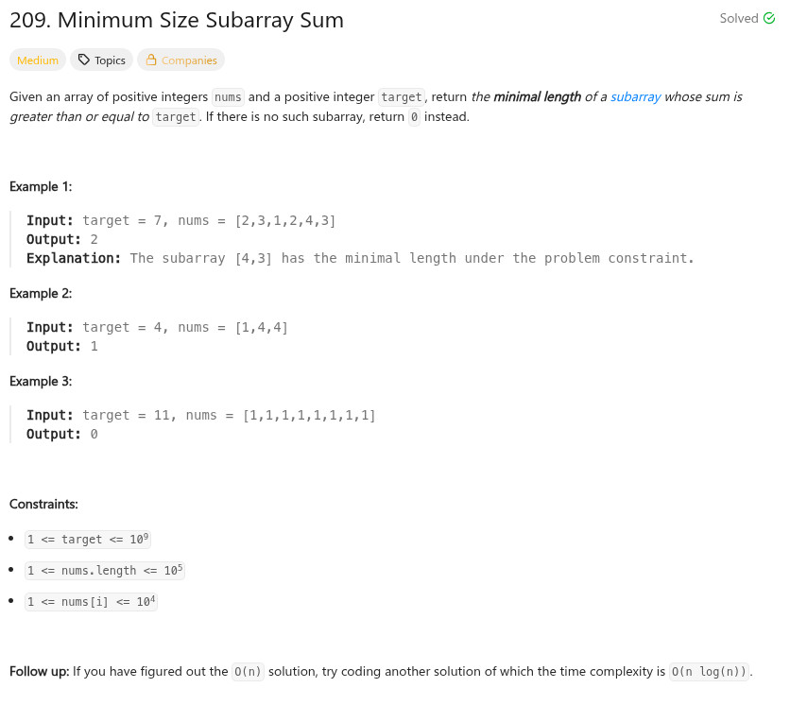Click the Example 3 heading

pos(41,381)
